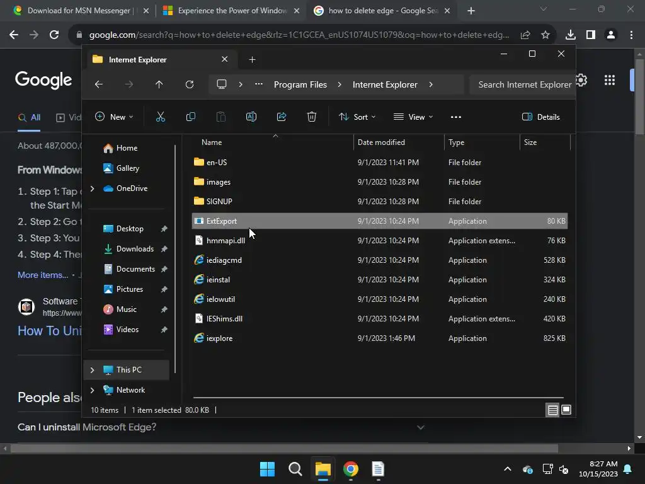Click Google logo in Chrome page
Viewport: 645px width, 484px height.
pos(43,80)
